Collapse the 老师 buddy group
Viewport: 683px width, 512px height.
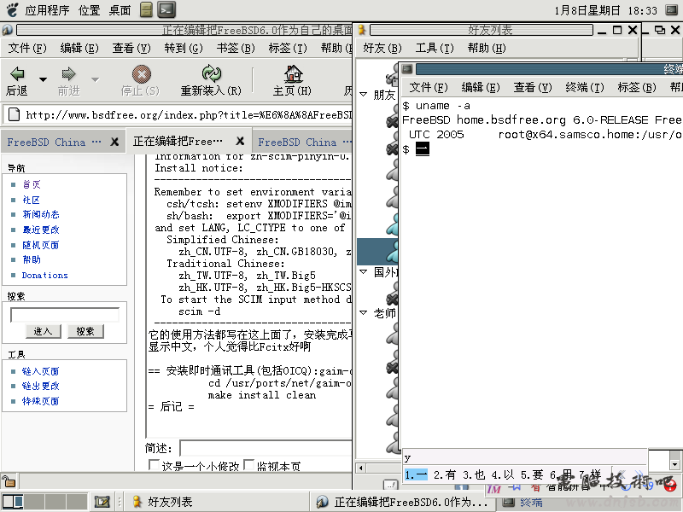pos(364,312)
